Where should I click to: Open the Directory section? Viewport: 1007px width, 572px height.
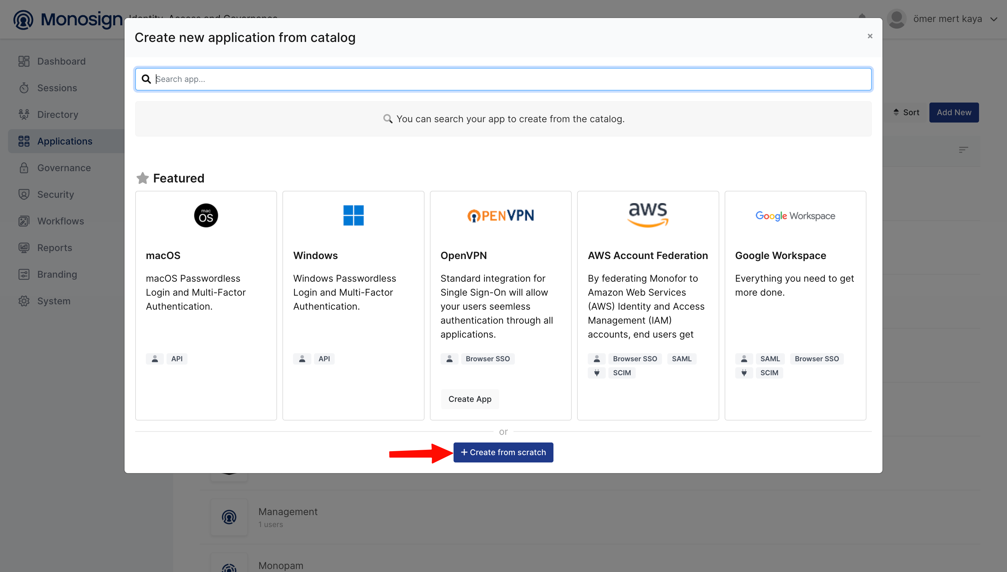point(58,115)
